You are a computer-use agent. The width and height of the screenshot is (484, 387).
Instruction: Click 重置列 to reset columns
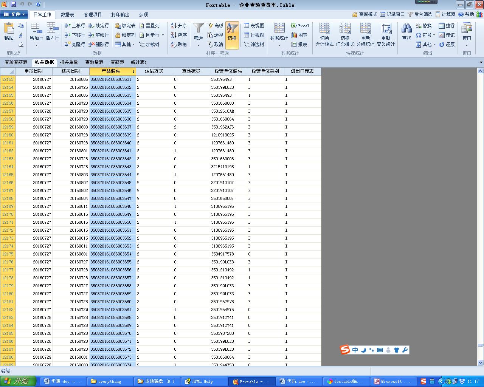149,26
